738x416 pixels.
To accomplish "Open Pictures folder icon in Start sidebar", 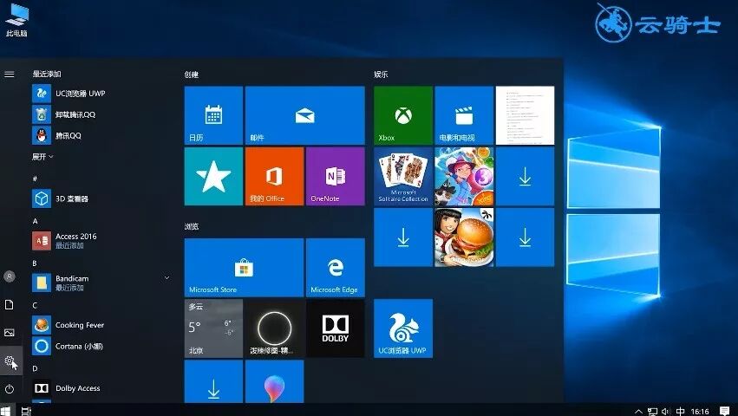I will pos(10,333).
